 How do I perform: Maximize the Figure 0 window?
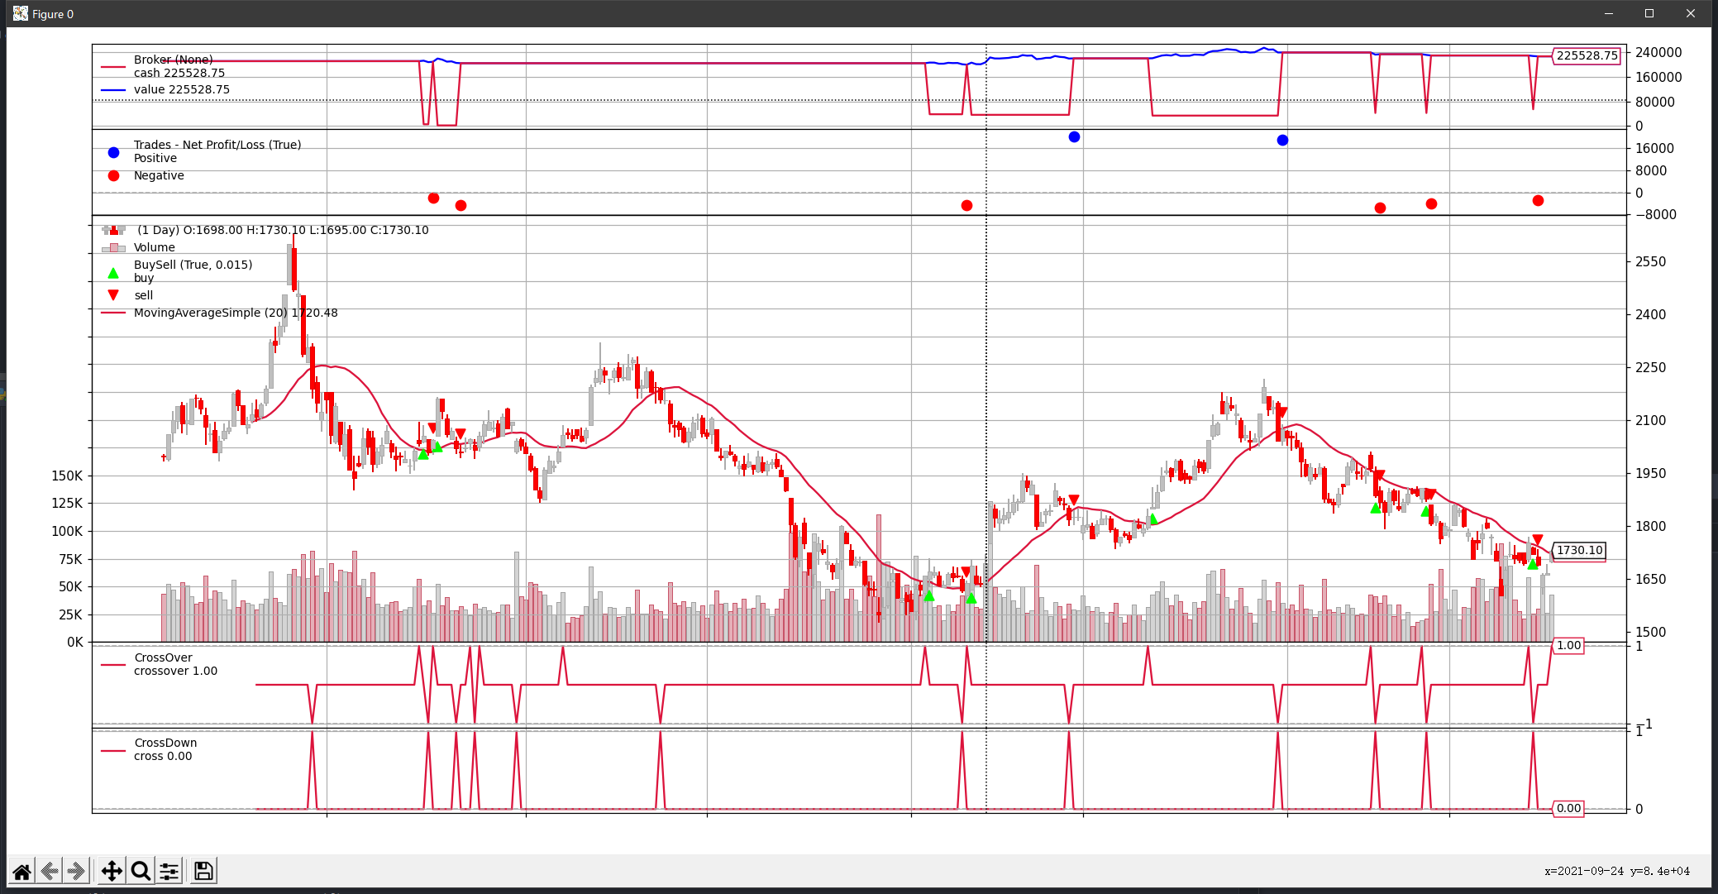(1649, 13)
